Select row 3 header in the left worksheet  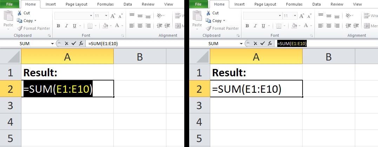[x=10, y=105]
